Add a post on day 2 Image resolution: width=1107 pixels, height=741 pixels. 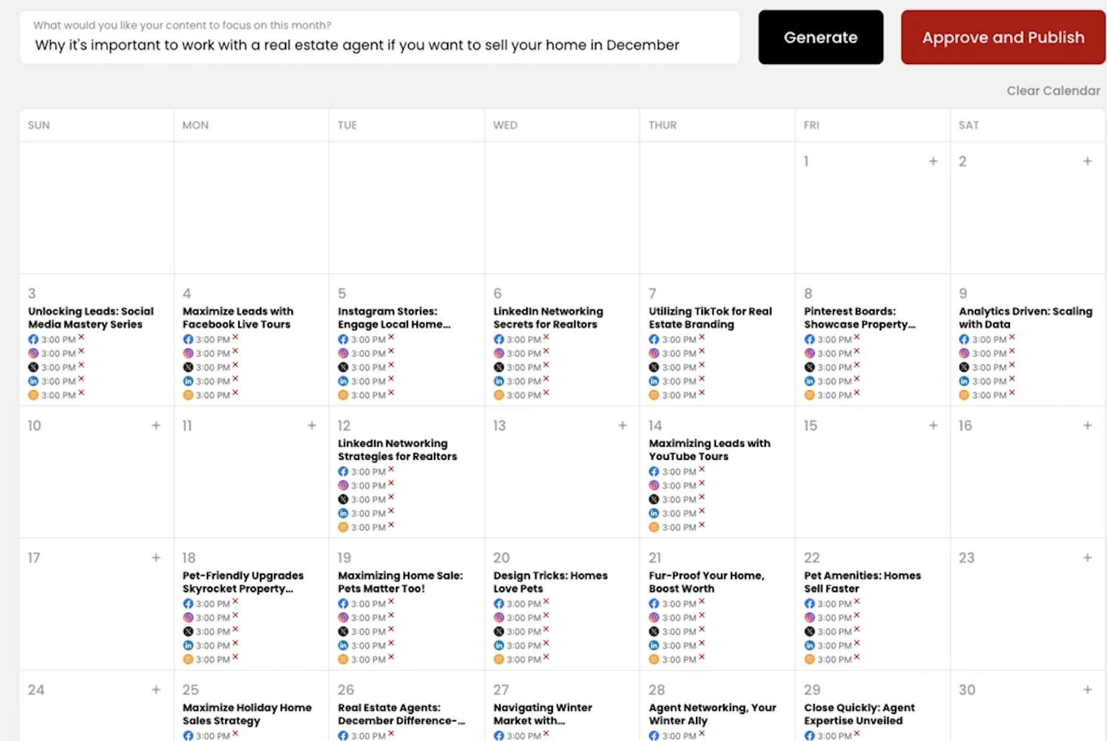point(1087,161)
